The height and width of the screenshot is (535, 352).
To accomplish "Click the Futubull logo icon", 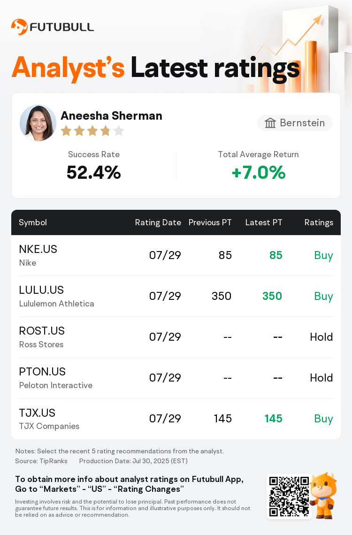I will [x=19, y=27].
